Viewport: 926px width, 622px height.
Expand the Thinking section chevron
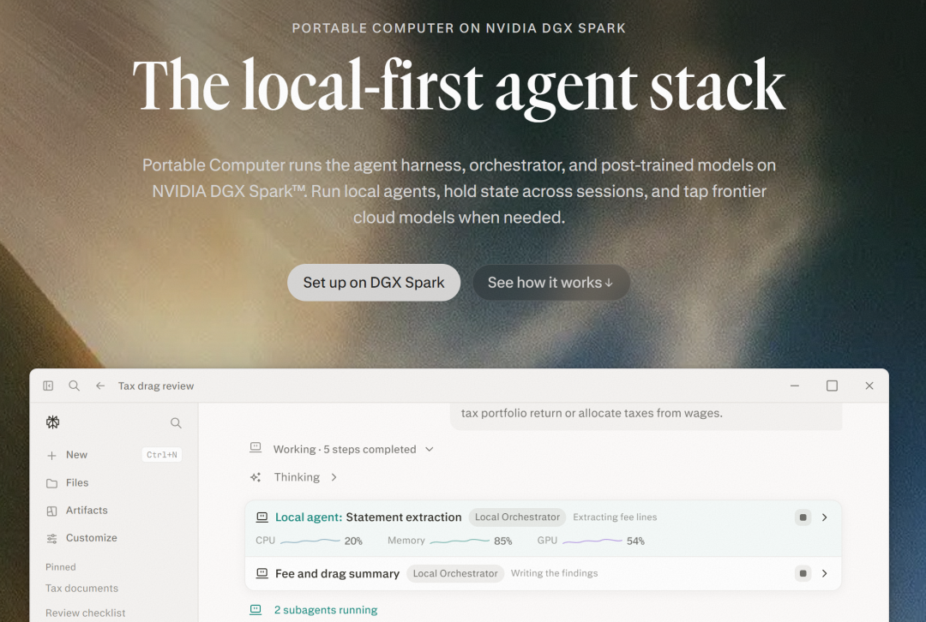coord(334,477)
